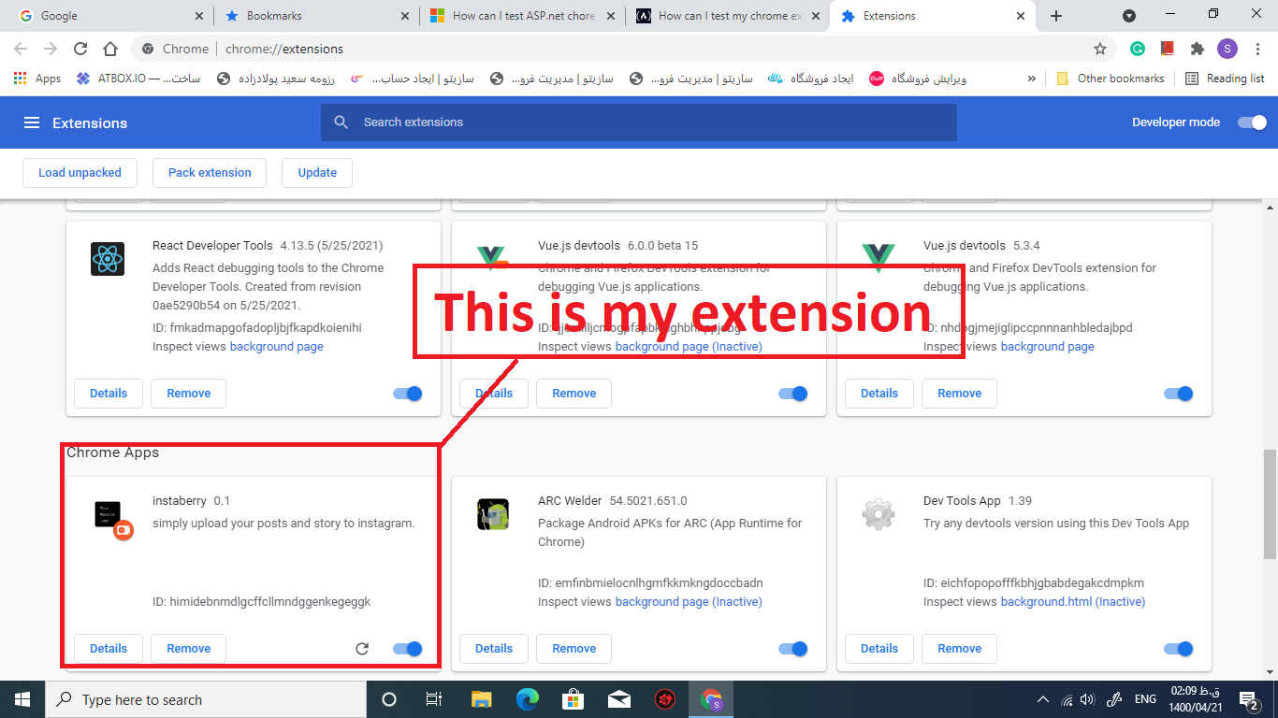Switch to the Bookmarks tab
The width and height of the screenshot is (1278, 718).
point(316,16)
